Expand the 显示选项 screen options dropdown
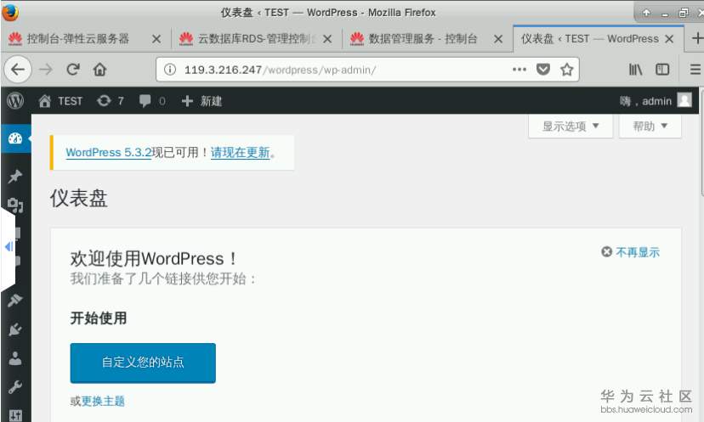704x422 pixels. click(x=571, y=126)
